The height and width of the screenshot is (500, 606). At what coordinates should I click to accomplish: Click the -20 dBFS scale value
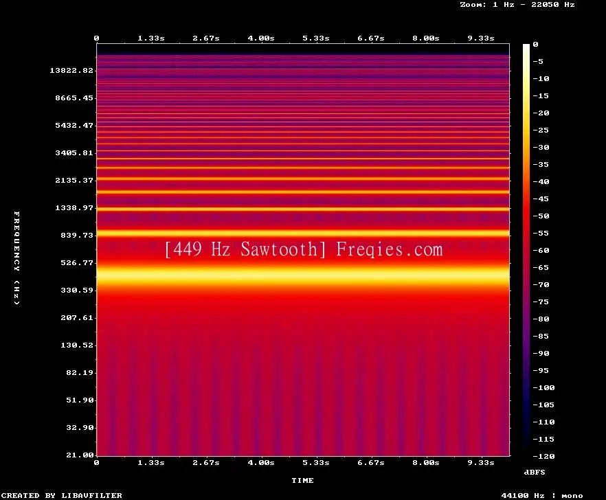coord(541,113)
